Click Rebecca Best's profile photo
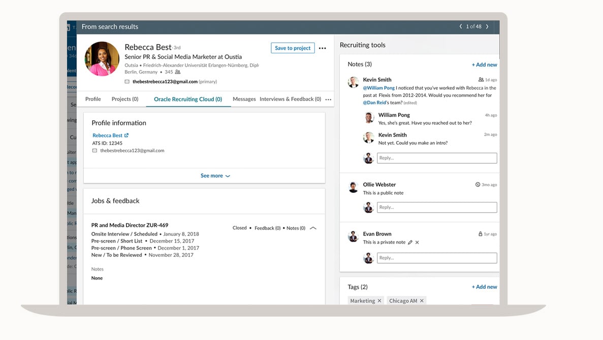This screenshot has width=603, height=340. [102, 59]
